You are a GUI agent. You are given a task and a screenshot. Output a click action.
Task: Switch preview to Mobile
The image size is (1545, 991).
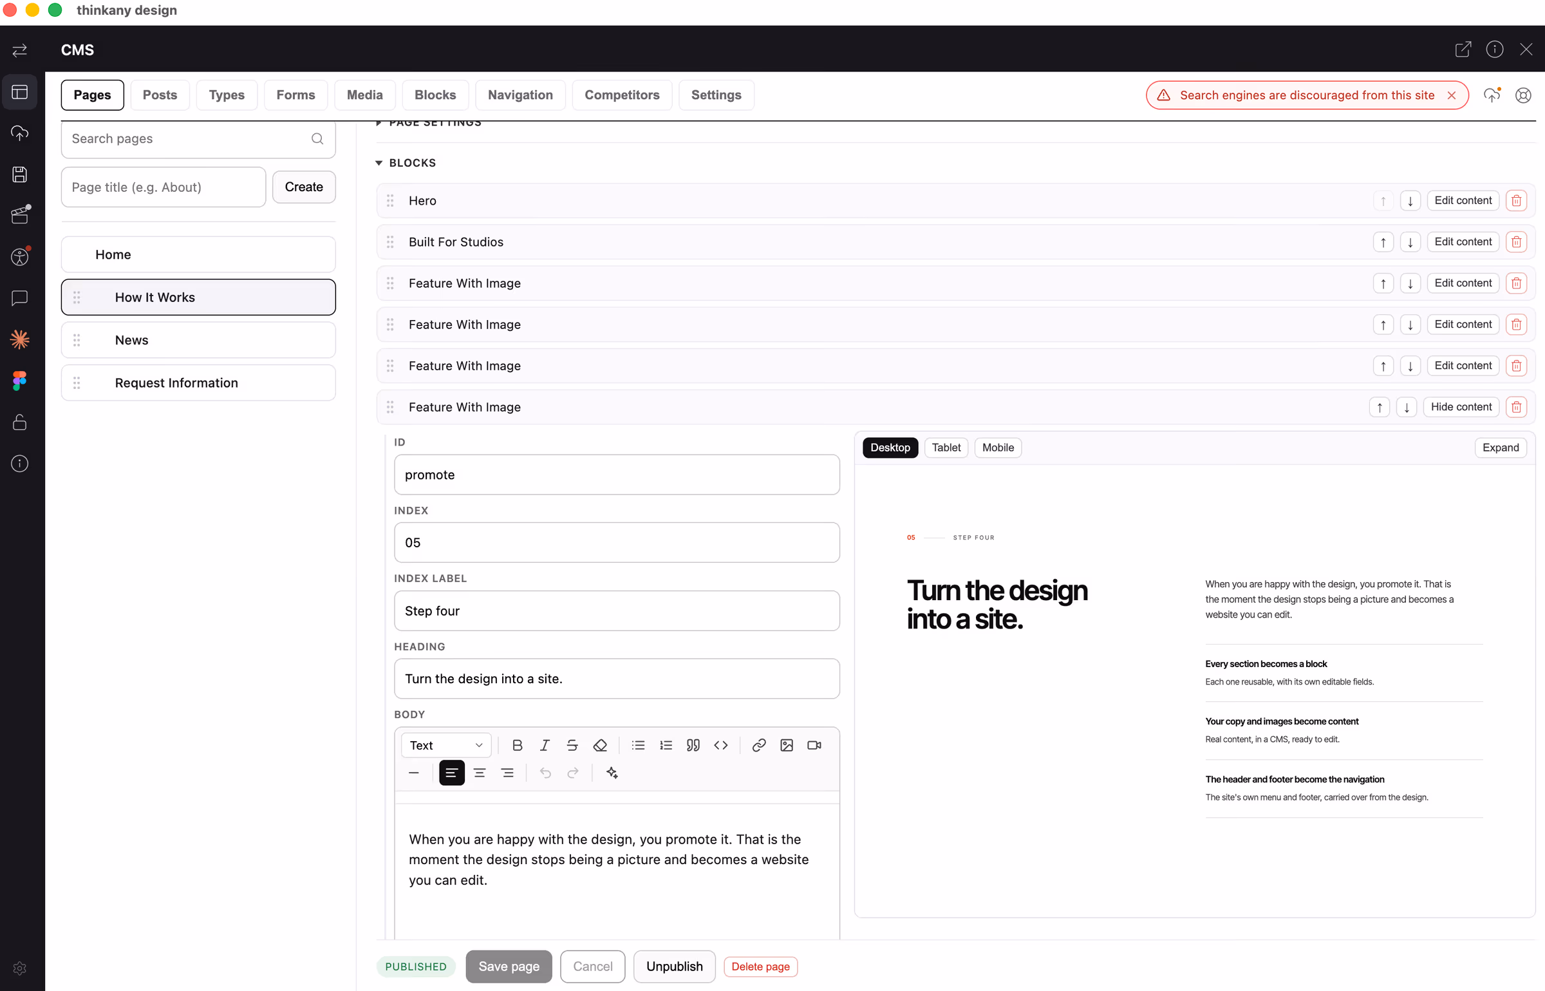[x=998, y=448]
